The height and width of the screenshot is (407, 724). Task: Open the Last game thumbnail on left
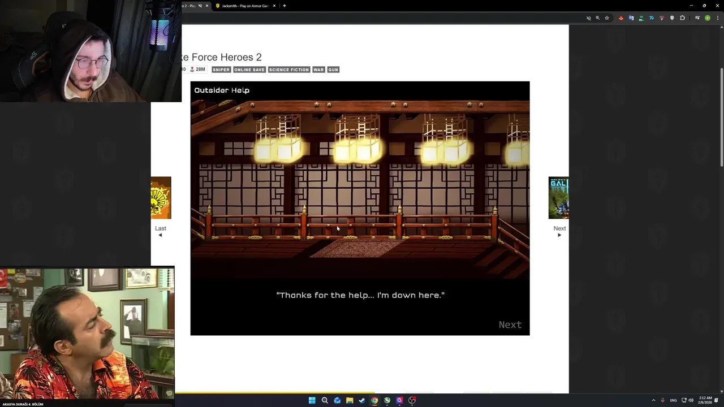point(161,198)
